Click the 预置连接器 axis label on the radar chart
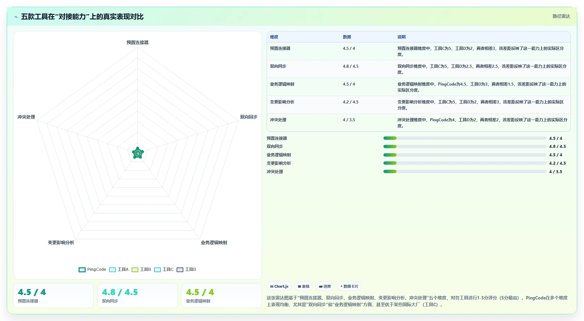The image size is (584, 321). pyautogui.click(x=138, y=42)
